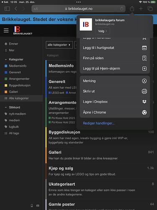Click the Brikkelauget logo
Image resolution: width=157 pixels, height=210 pixels.
[x=23, y=30]
